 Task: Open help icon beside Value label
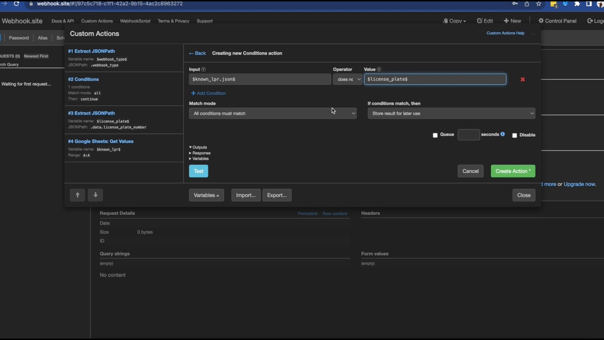click(x=379, y=69)
